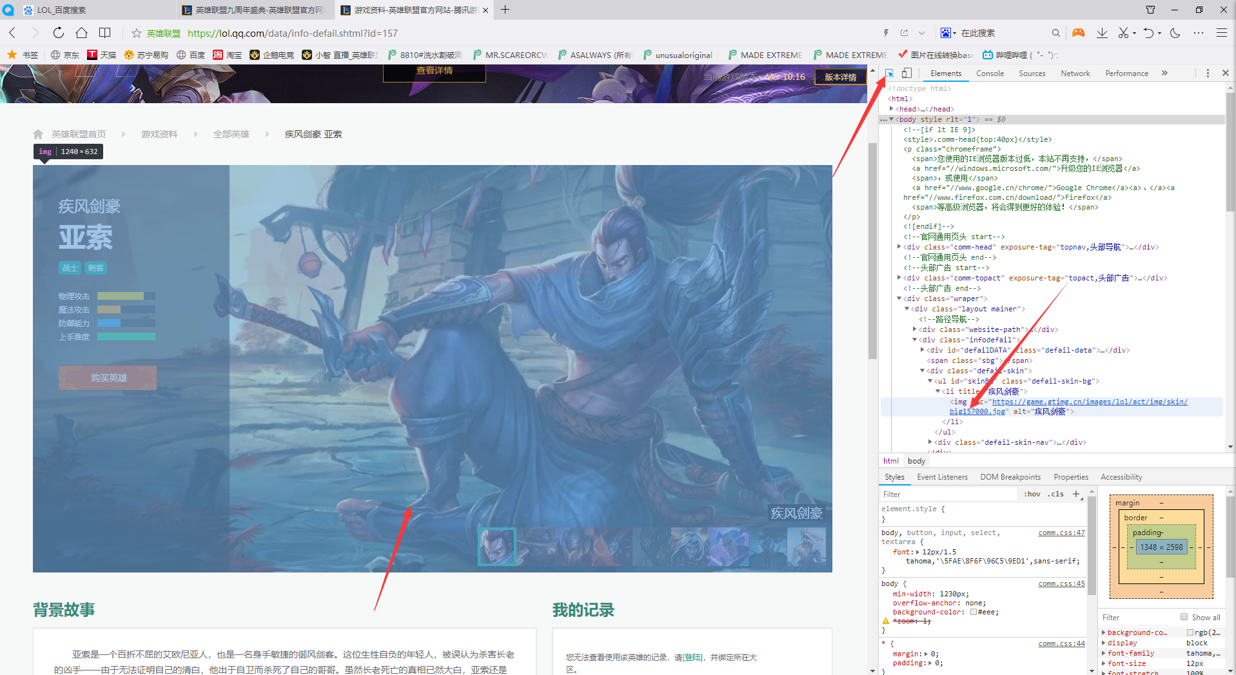Expand the defail-skin-nav div node
Image resolution: width=1236 pixels, height=675 pixels.
tap(930, 442)
